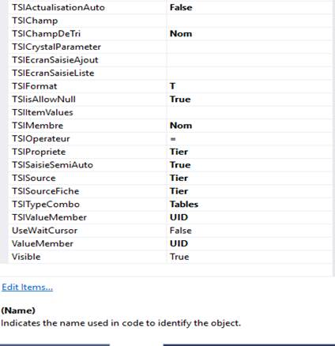This screenshot has width=335, height=346.
Task: Select the TSIActualisationAuto False value
Action: point(181,7)
